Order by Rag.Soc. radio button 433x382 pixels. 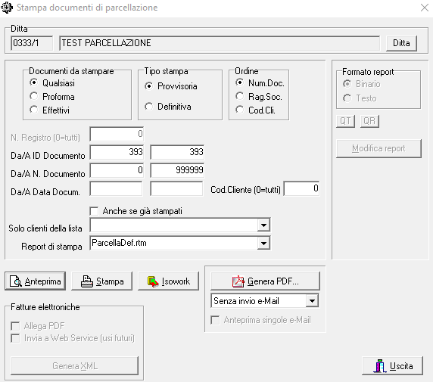[x=239, y=96]
